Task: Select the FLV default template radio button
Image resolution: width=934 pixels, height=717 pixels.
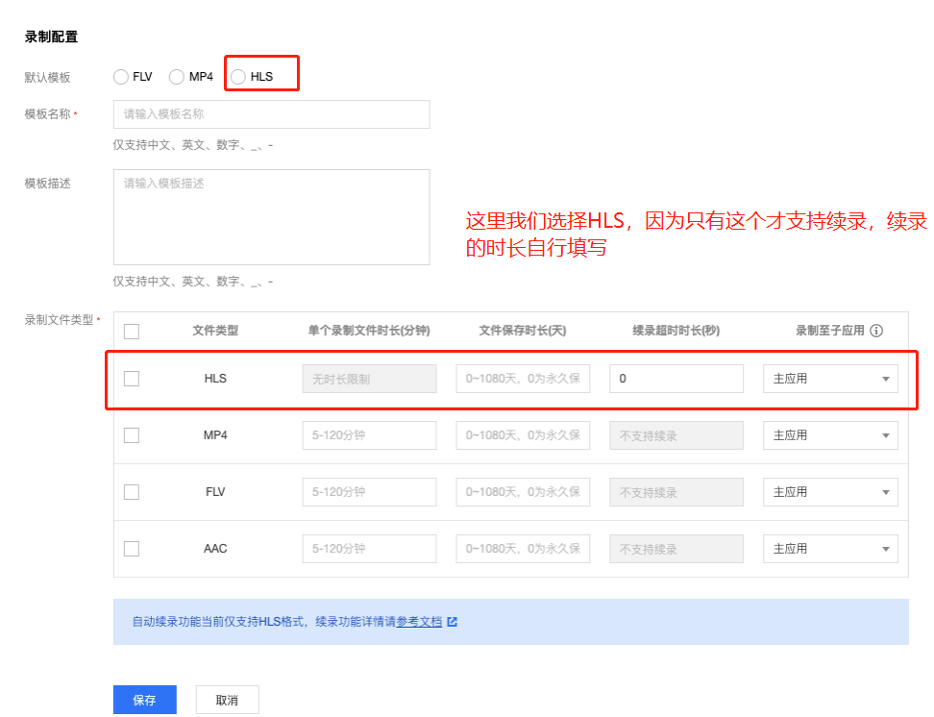Action: (x=121, y=77)
